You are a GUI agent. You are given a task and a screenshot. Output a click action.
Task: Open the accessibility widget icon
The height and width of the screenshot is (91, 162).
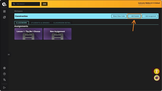(157, 71)
